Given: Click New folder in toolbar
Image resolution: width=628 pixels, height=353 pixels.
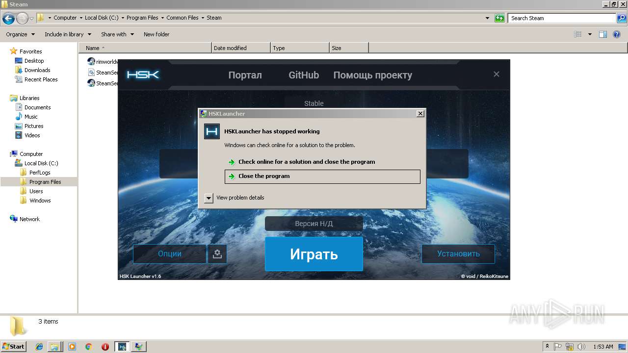Looking at the screenshot, I should coord(157,34).
